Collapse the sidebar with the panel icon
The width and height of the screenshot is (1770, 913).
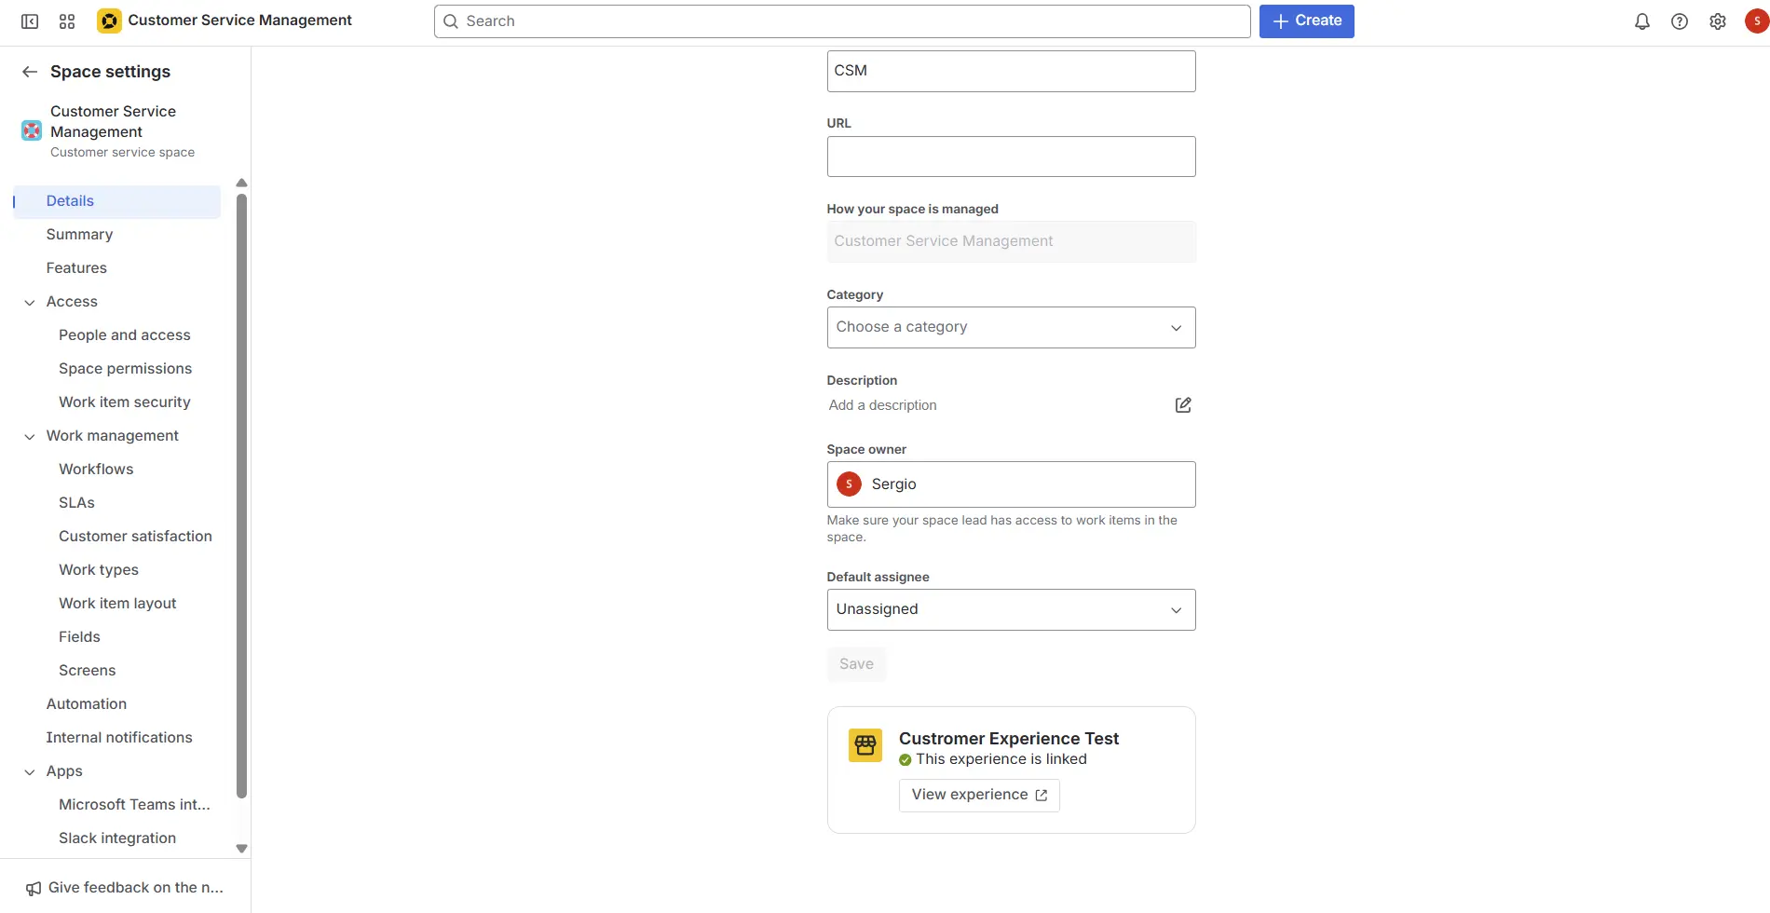pos(30,21)
